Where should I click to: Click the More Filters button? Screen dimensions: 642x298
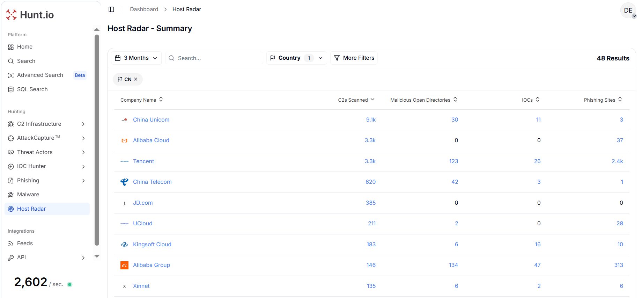click(354, 58)
